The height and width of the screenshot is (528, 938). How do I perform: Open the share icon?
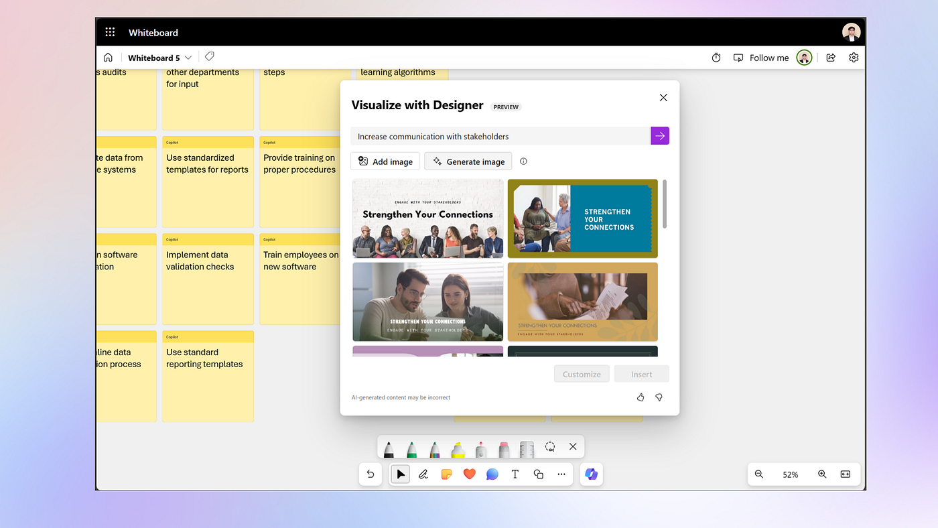(831, 58)
